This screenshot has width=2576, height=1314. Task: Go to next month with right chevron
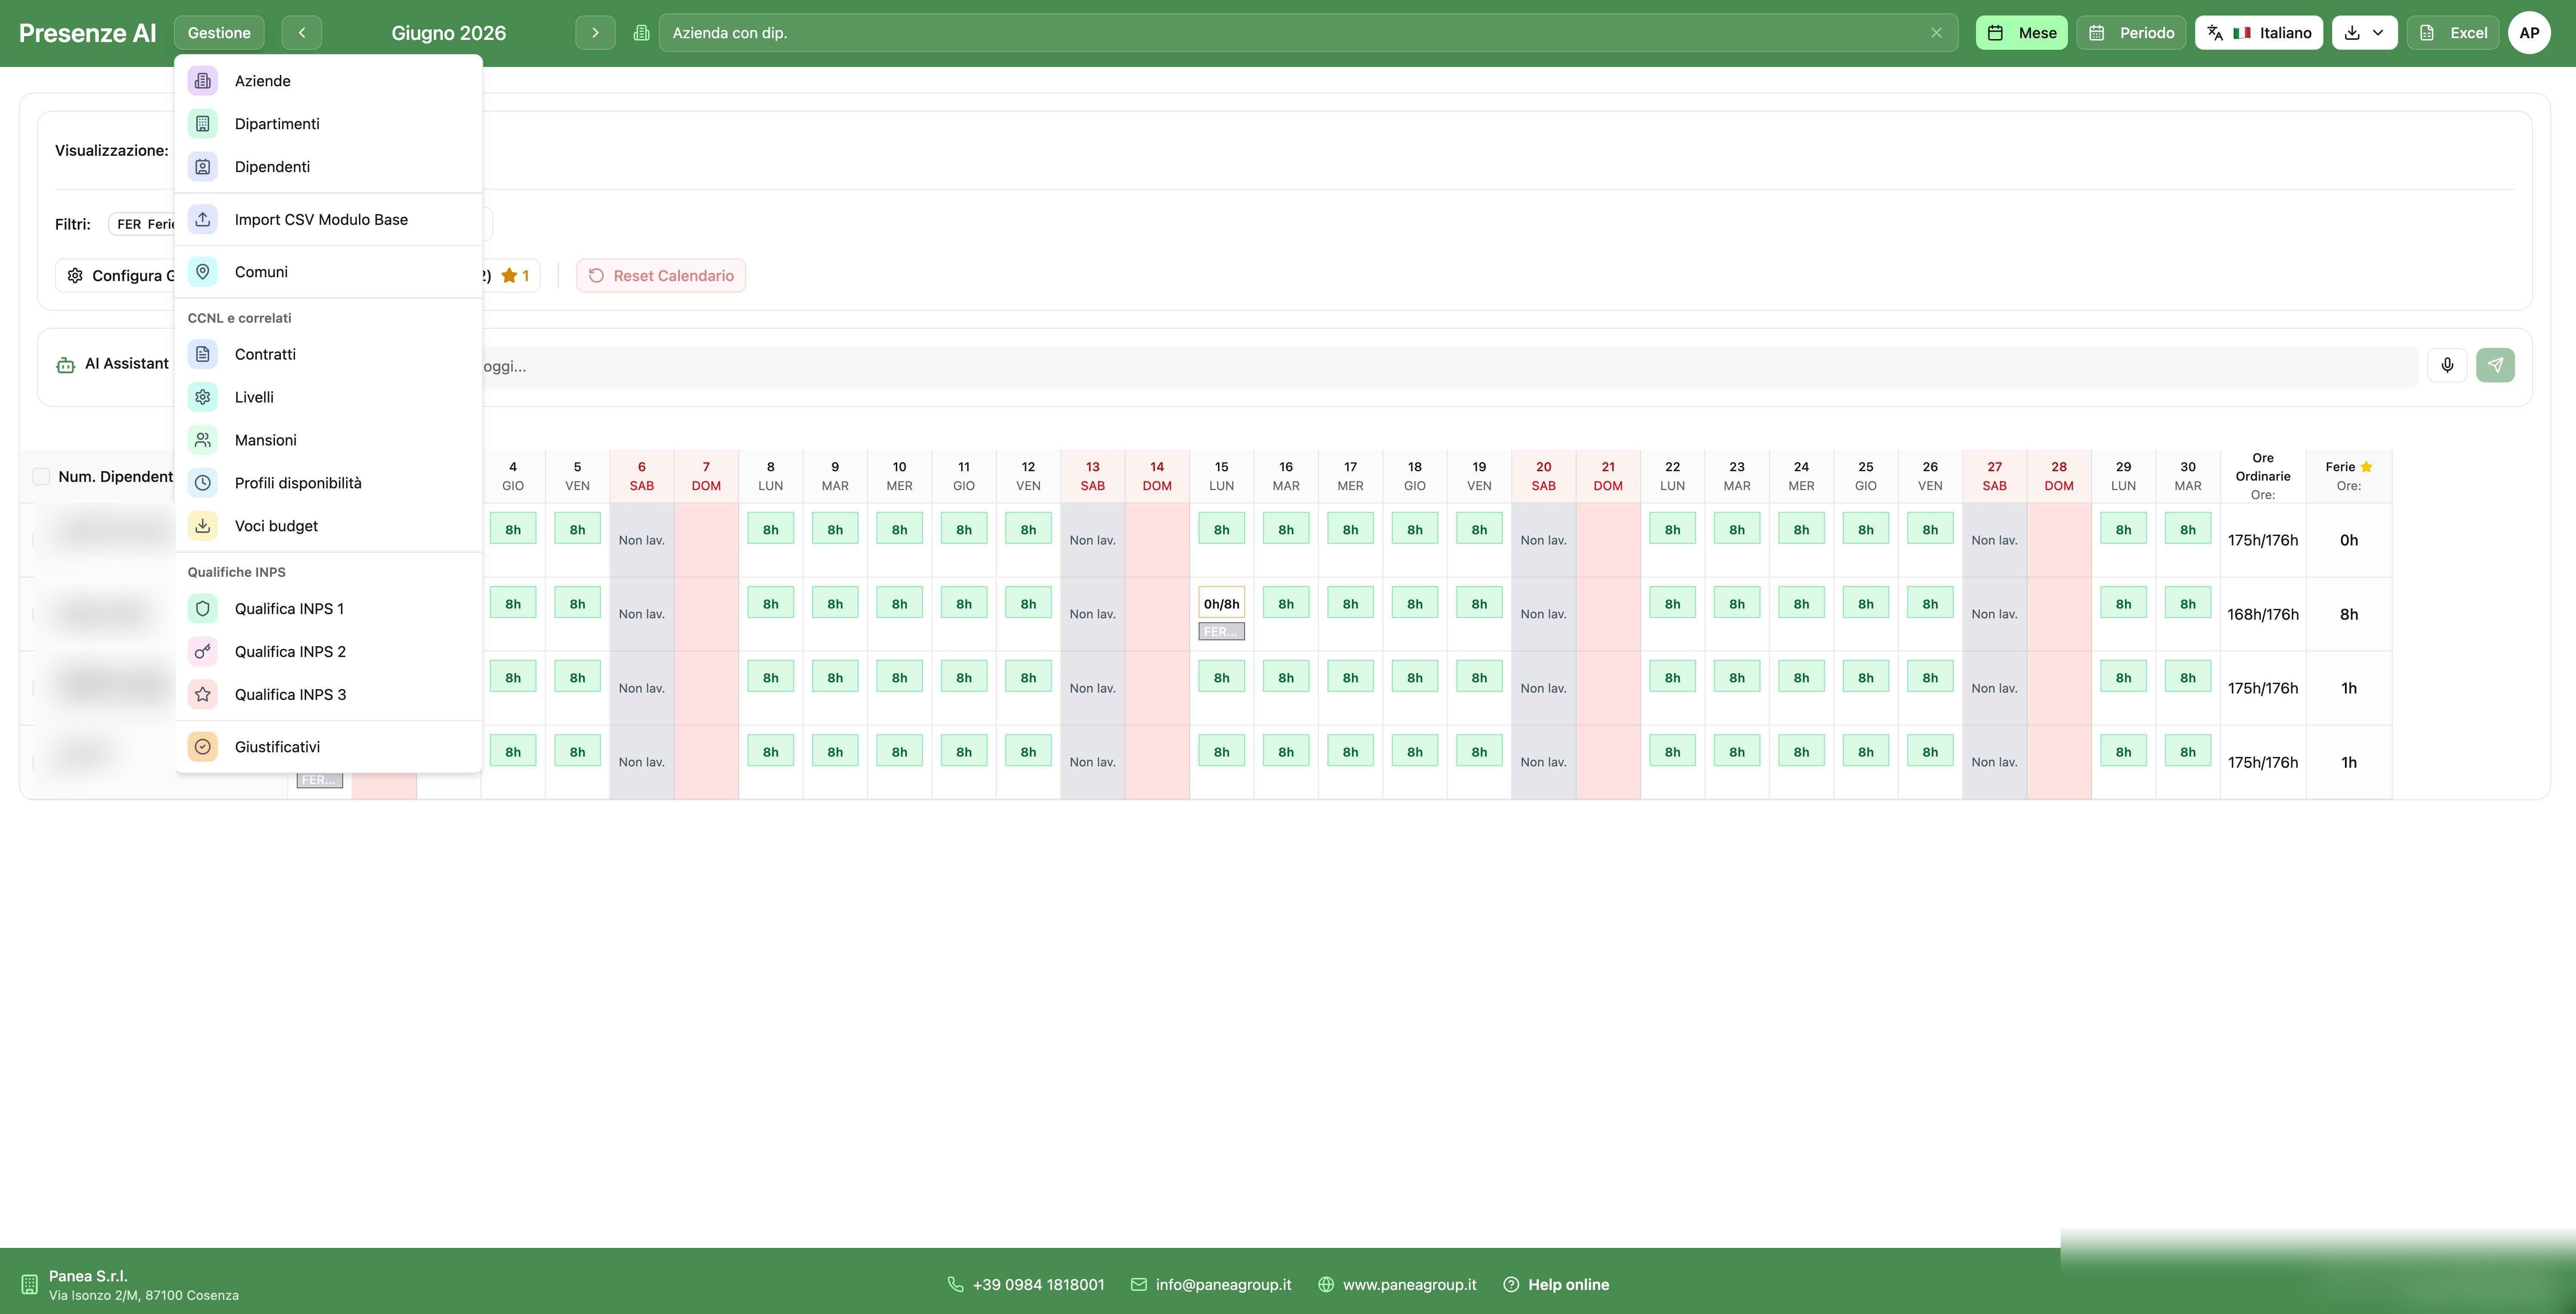point(595,33)
